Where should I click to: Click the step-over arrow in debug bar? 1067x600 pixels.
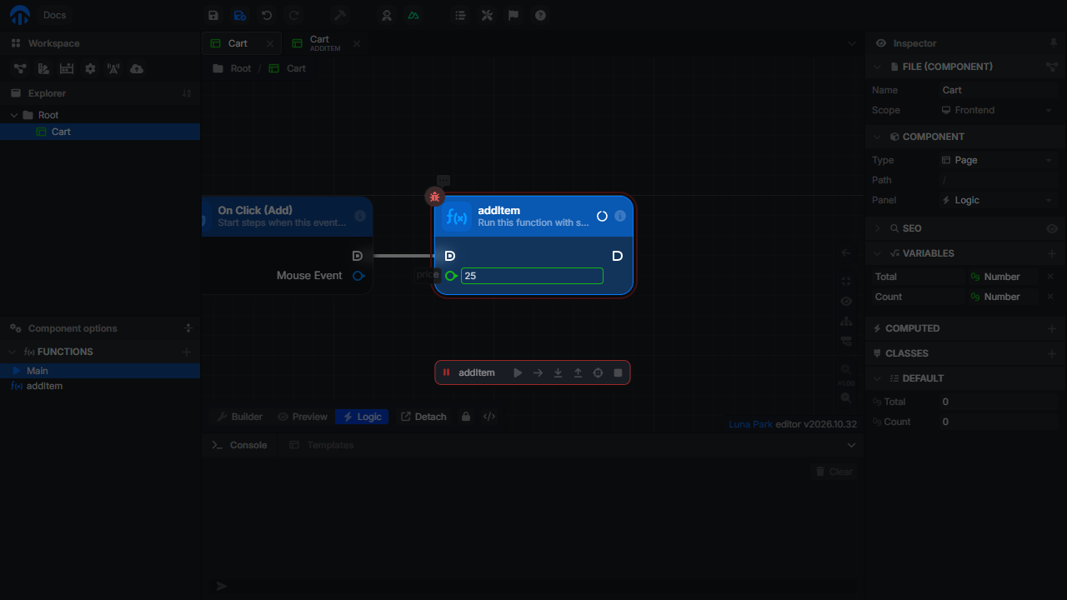click(x=538, y=372)
